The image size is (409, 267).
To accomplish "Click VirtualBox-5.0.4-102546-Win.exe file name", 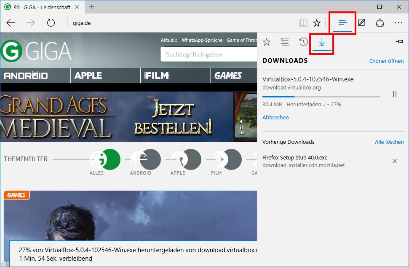I will [308, 79].
